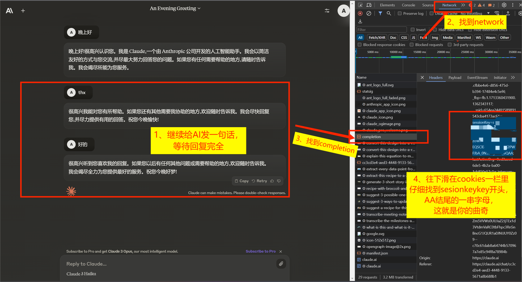Enable the Invert filter checkbox
This screenshot has width=522, height=282.
413,30
